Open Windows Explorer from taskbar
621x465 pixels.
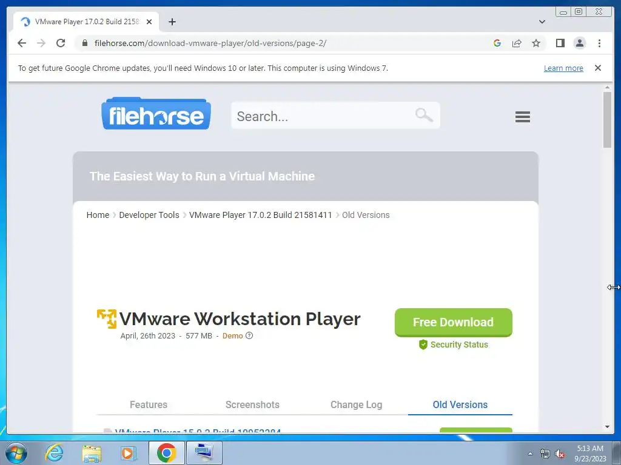[92, 453]
